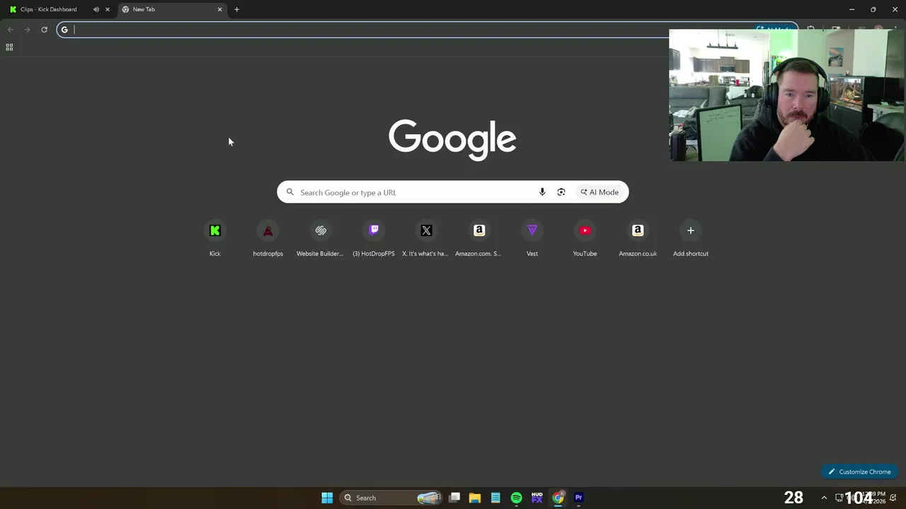
Task: Click the Google logo
Action: click(452, 139)
